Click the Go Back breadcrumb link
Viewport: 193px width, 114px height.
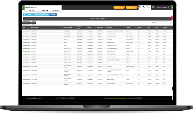point(53,15)
